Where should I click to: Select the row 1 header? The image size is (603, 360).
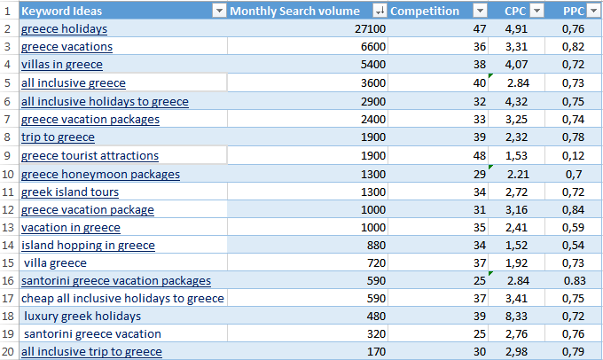tap(8, 11)
